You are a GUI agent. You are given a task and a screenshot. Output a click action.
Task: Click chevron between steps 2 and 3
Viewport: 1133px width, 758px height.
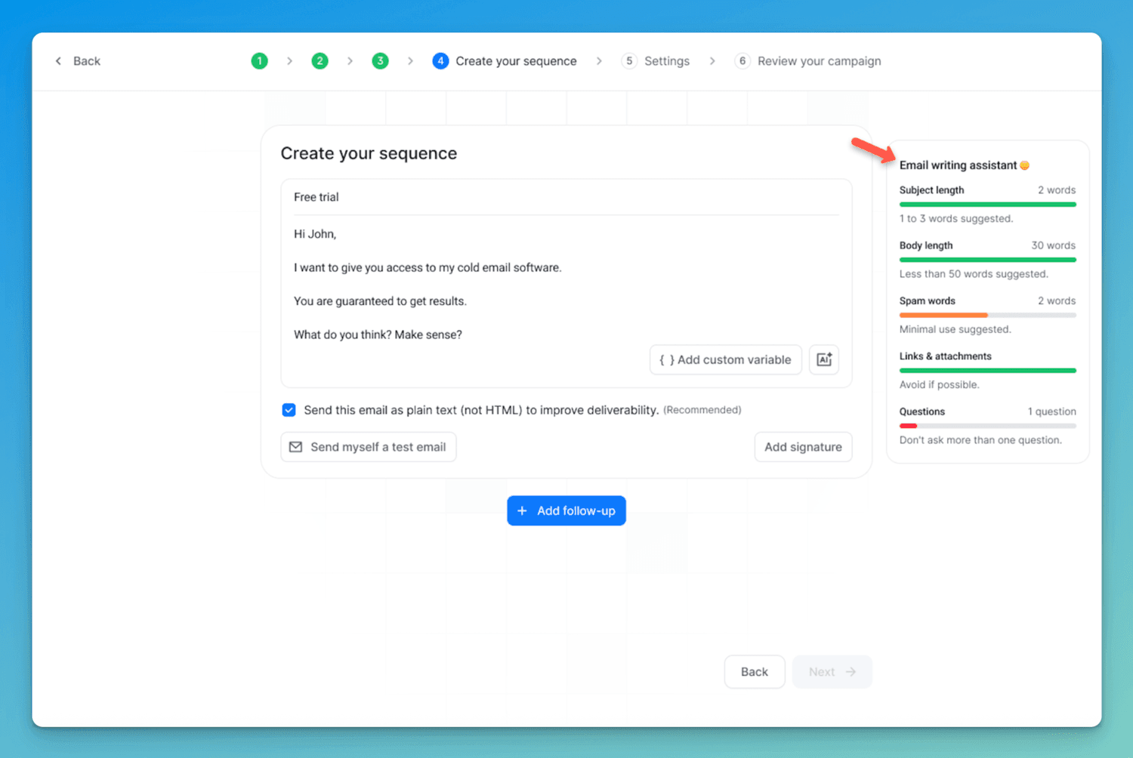coord(350,60)
